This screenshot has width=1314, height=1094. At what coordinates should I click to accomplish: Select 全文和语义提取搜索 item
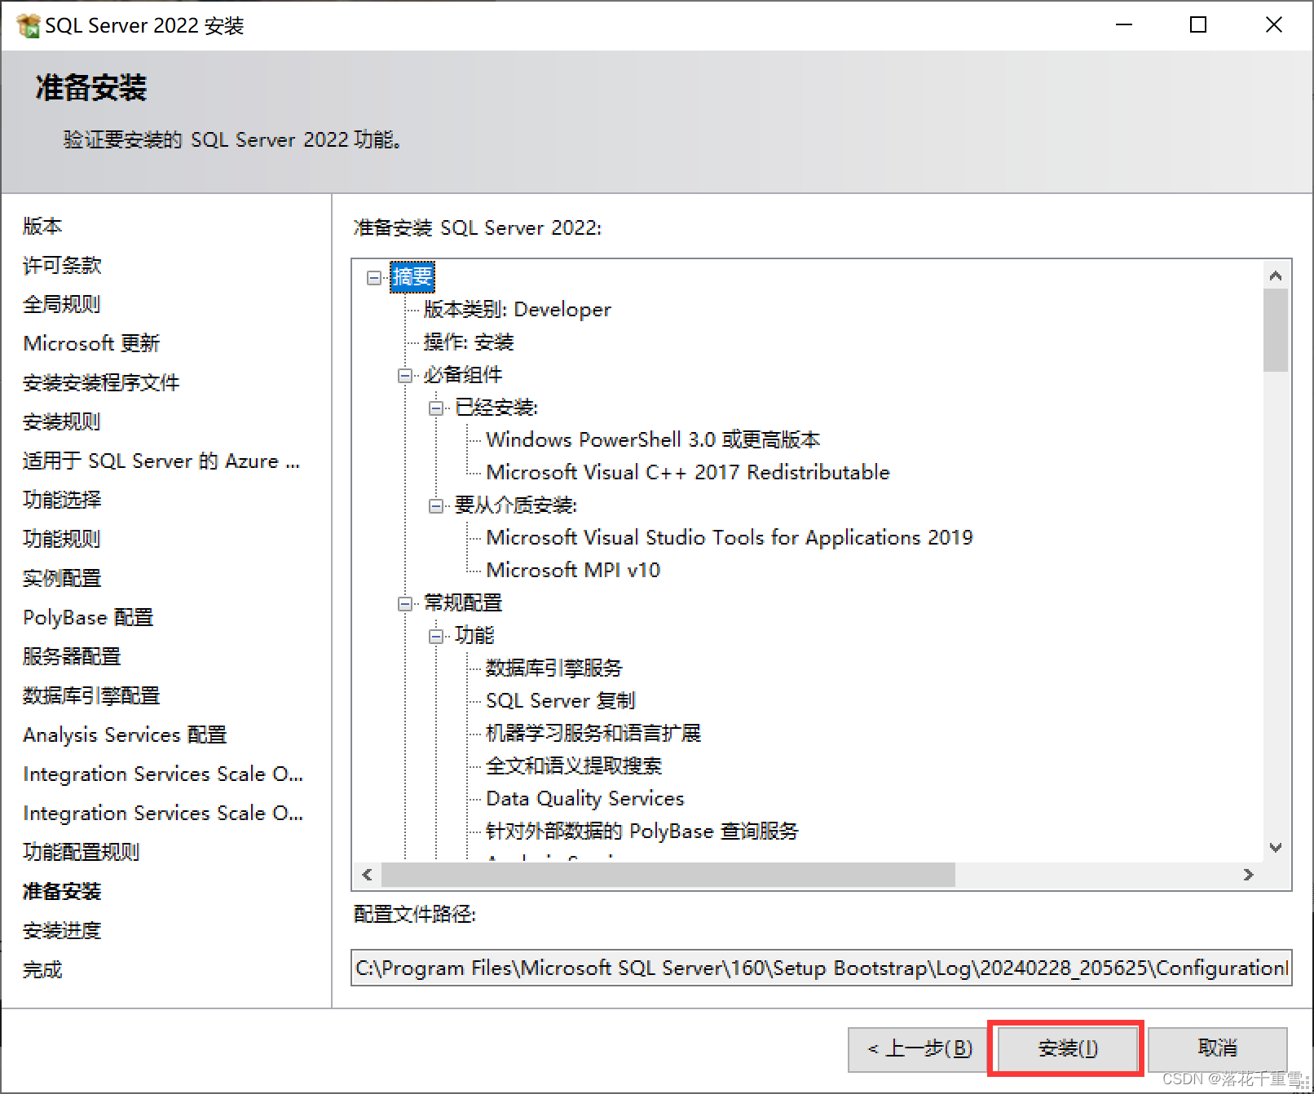coord(574,766)
